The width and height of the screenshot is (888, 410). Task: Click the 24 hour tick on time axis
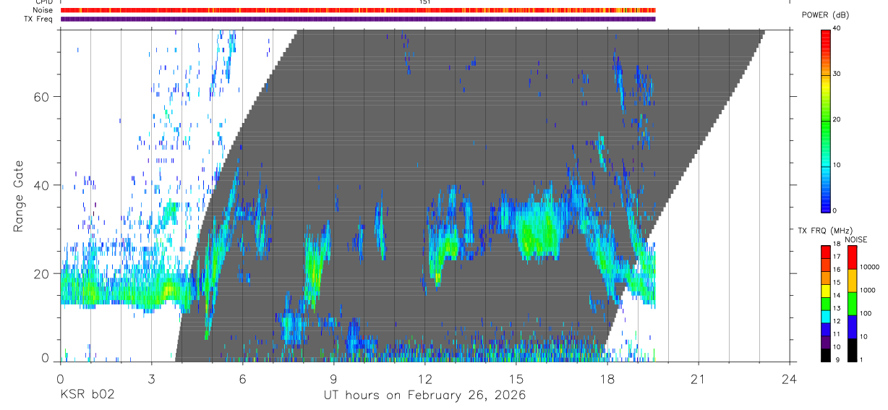point(789,379)
